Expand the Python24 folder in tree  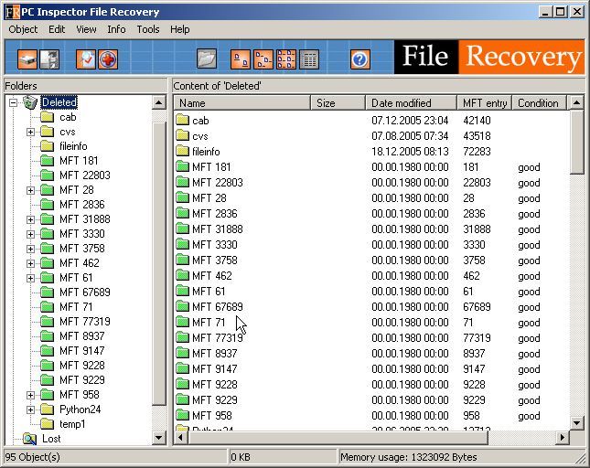[30, 409]
